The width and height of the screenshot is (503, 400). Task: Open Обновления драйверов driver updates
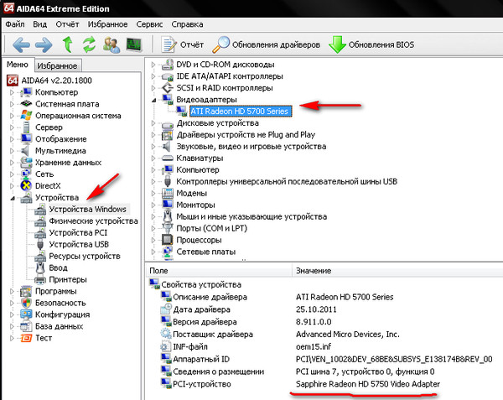[267, 44]
